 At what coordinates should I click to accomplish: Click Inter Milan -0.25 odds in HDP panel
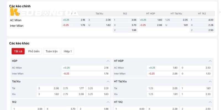click(x=86, y=74)
